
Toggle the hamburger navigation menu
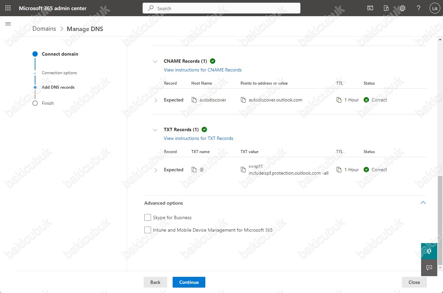pyautogui.click(x=8, y=24)
